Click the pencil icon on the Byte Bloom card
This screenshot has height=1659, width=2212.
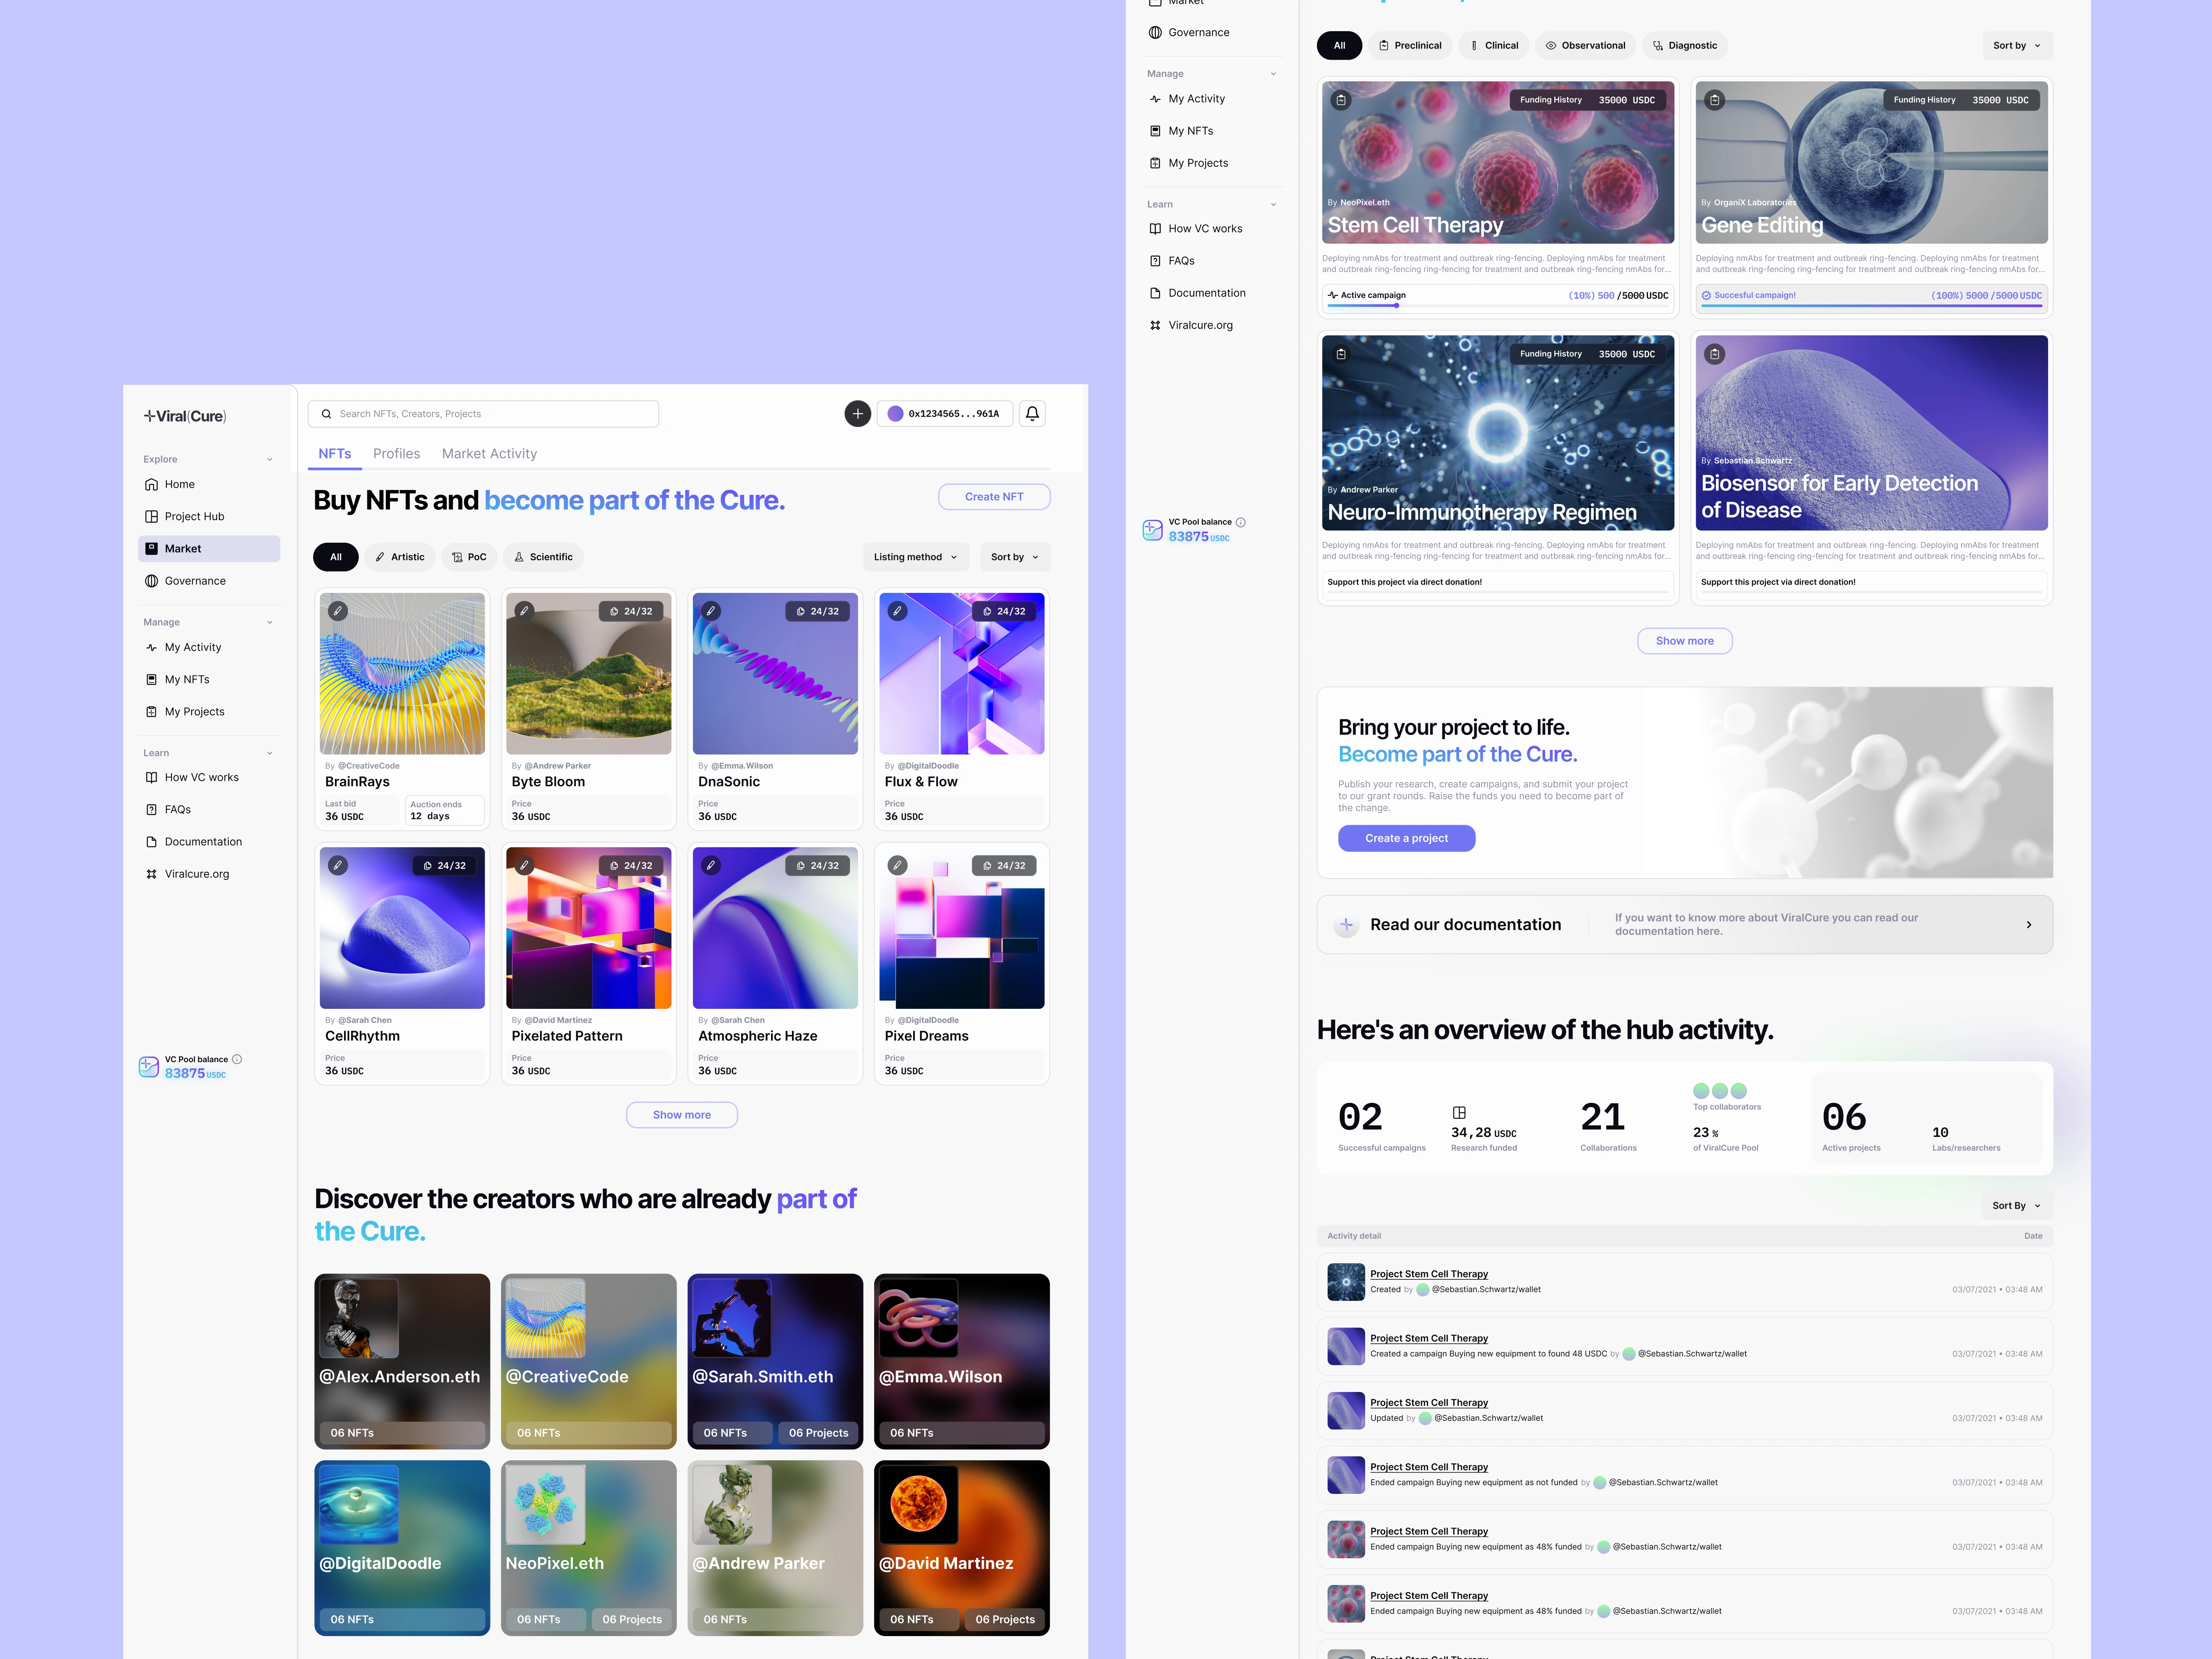(x=524, y=611)
